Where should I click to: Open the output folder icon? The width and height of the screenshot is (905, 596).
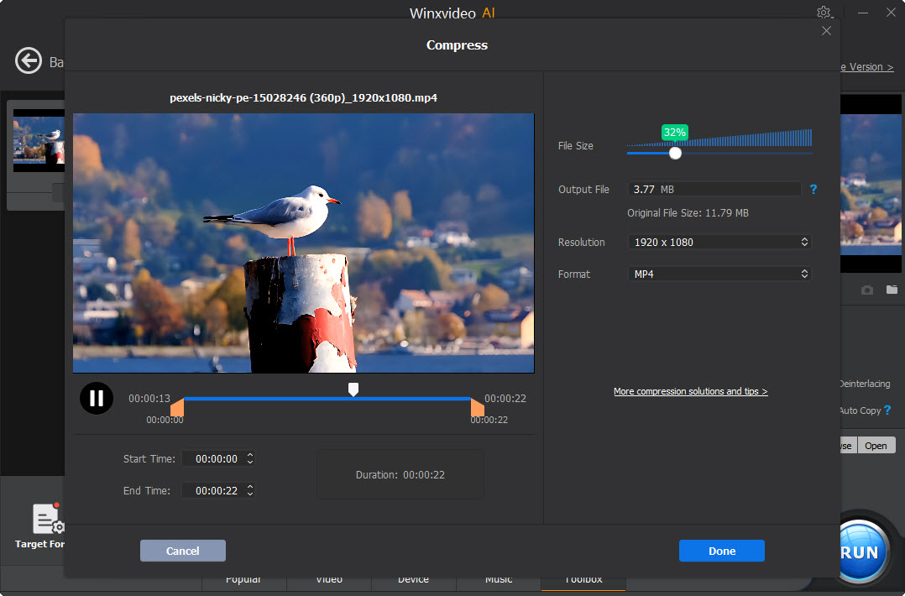tap(892, 290)
